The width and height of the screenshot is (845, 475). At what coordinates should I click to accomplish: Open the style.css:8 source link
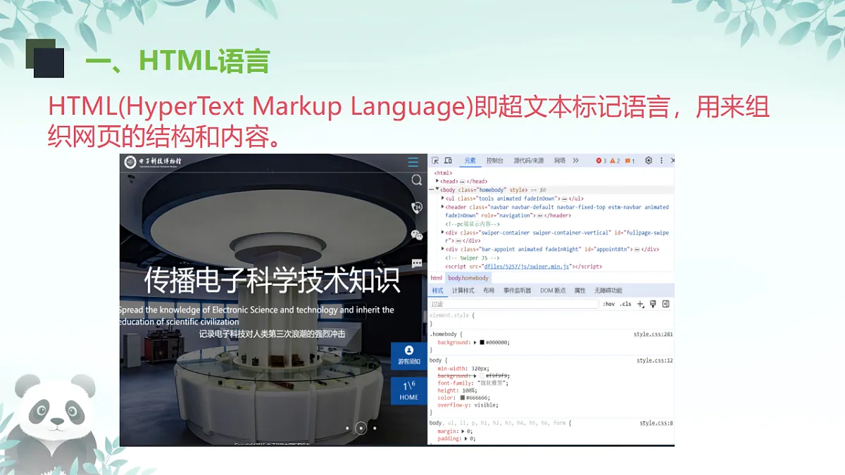[656, 423]
